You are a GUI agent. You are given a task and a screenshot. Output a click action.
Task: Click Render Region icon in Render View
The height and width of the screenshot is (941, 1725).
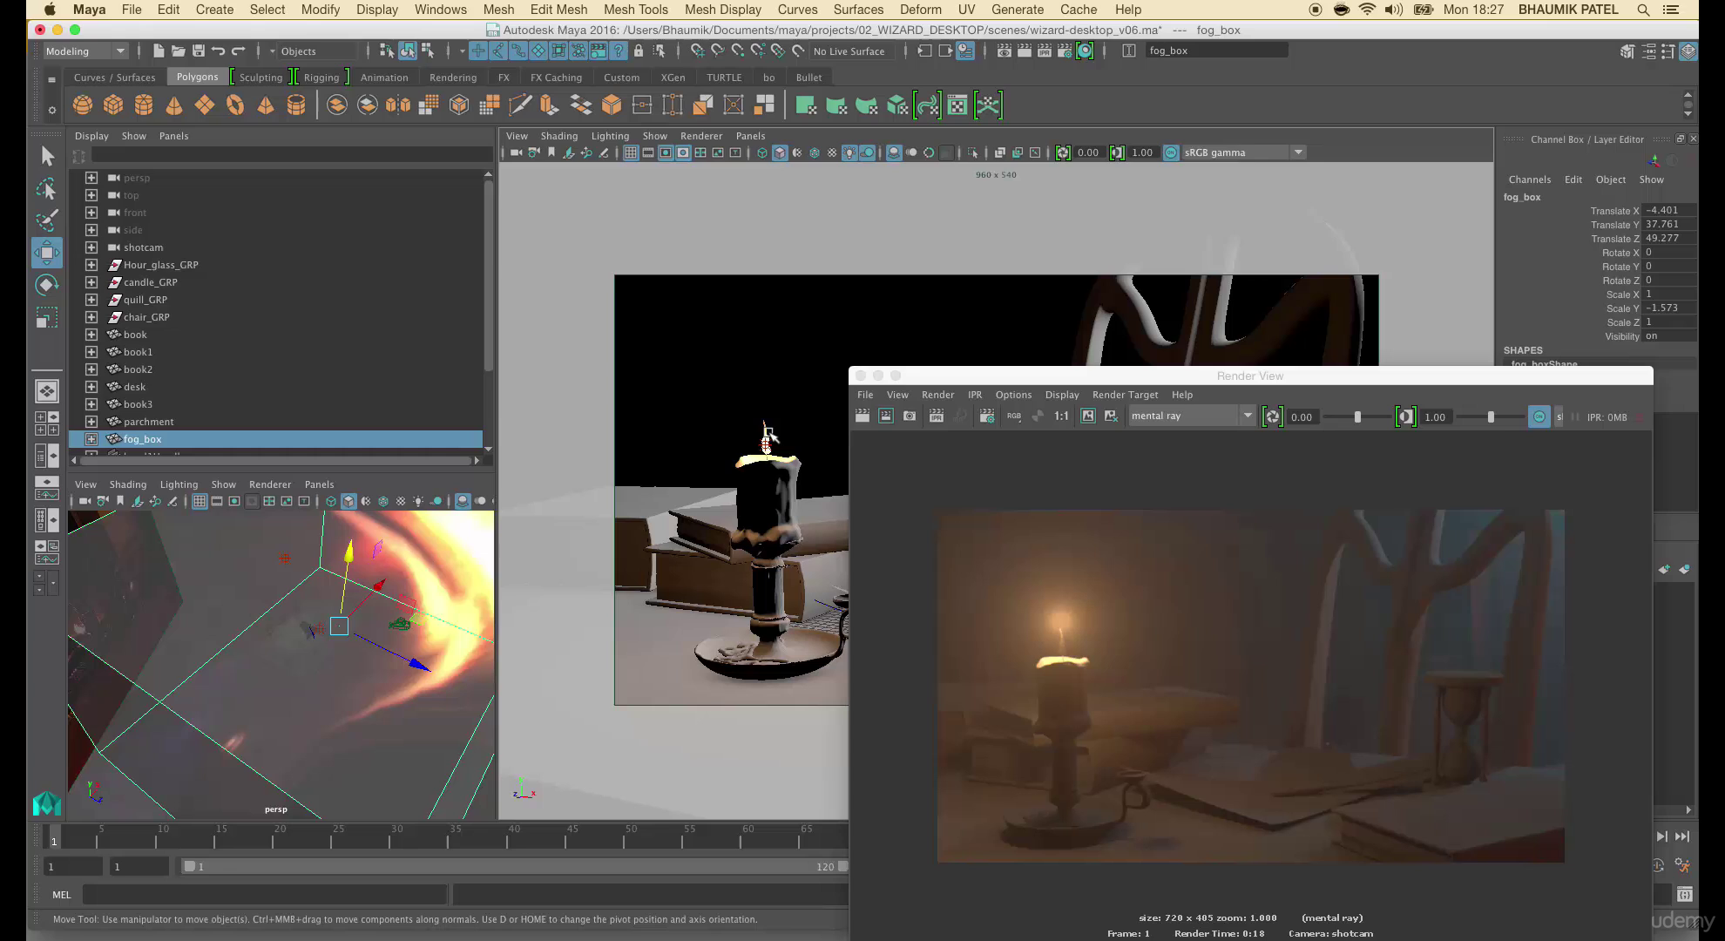886,416
